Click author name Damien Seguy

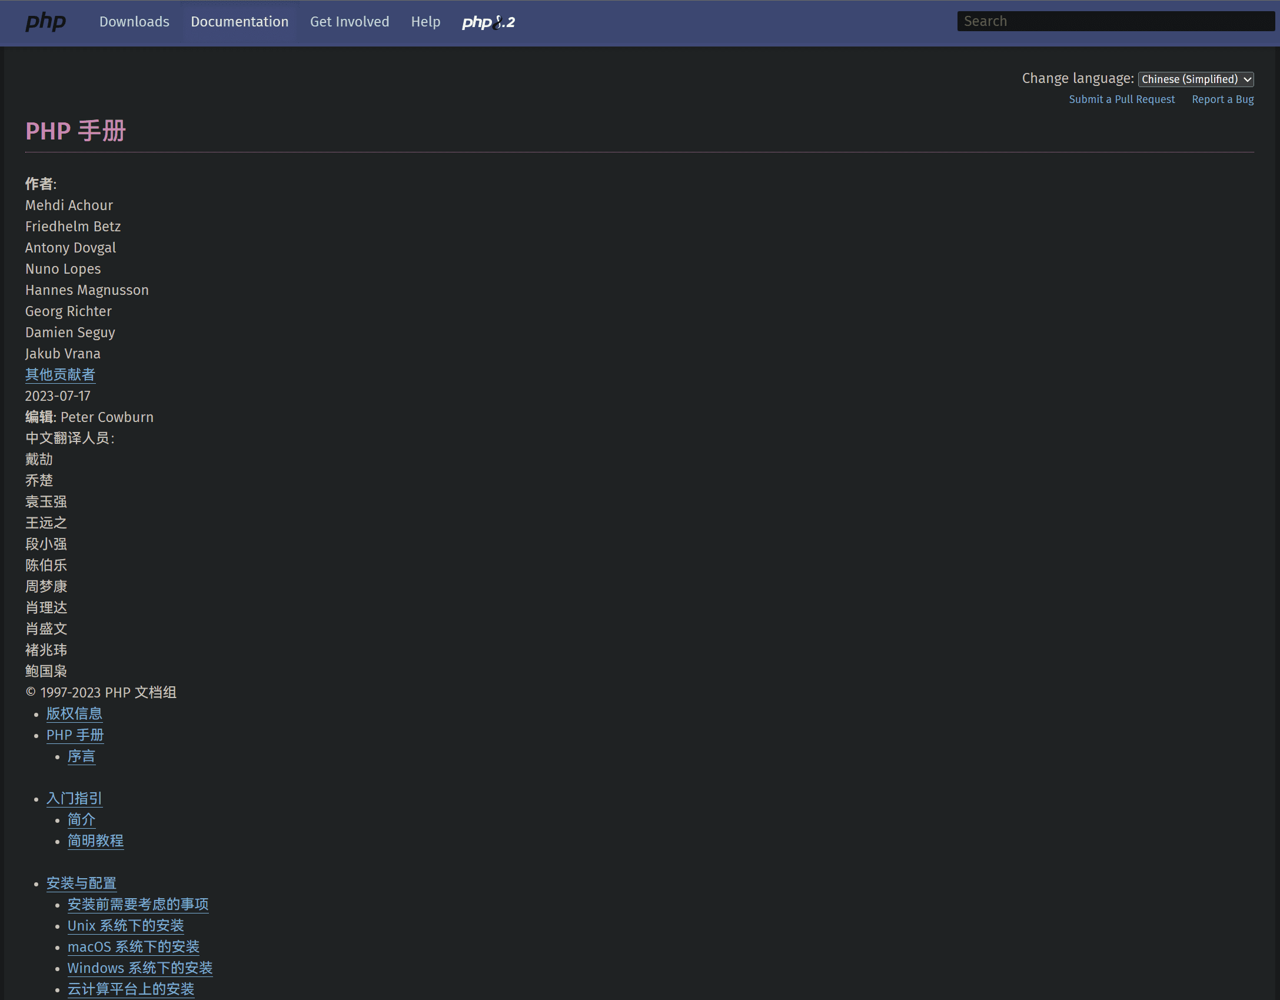coord(70,333)
